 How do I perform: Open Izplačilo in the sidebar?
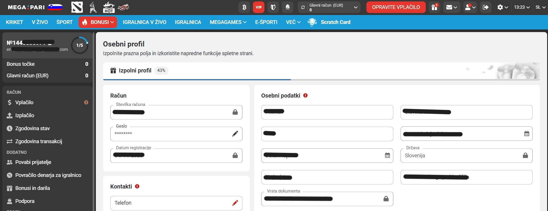point(48,115)
